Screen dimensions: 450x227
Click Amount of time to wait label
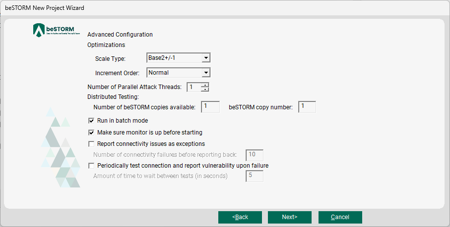[x=160, y=176]
